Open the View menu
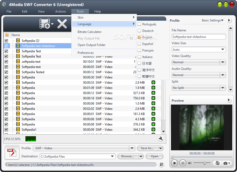 click(41, 12)
